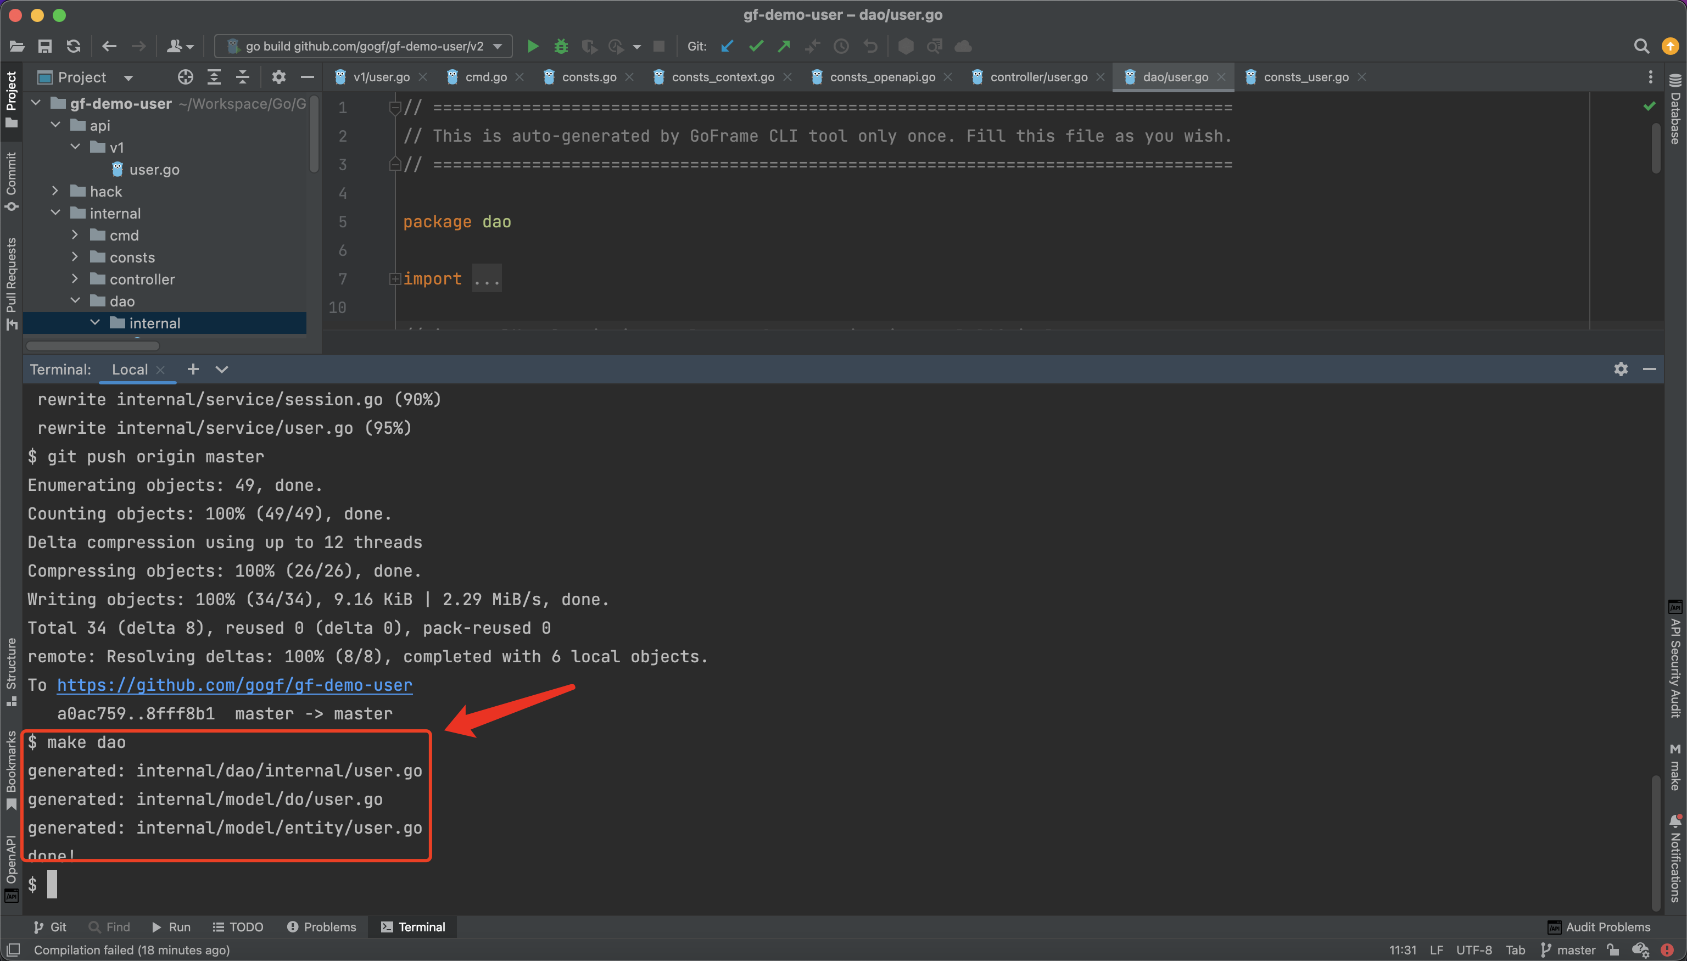This screenshot has height=961, width=1687.
Task: Collapse the dao folder
Action: click(75, 301)
